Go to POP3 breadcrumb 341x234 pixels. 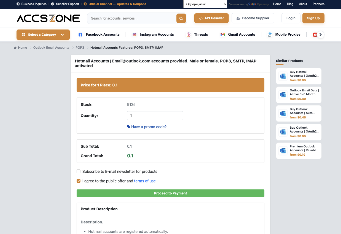80,48
